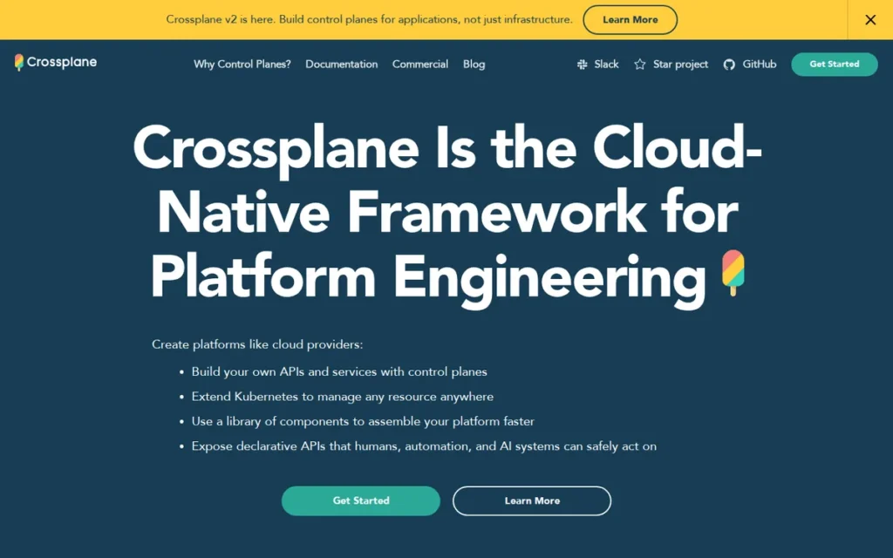
Task: Click the green Get Started hero button
Action: [360, 500]
